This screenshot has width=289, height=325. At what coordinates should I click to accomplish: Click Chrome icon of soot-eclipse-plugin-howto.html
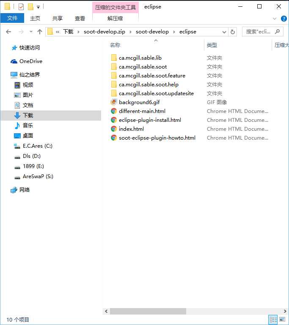(x=113, y=138)
